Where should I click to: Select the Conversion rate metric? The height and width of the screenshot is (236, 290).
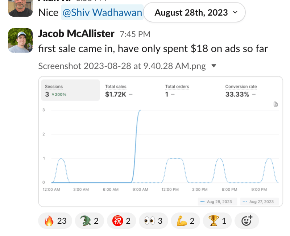point(241,91)
